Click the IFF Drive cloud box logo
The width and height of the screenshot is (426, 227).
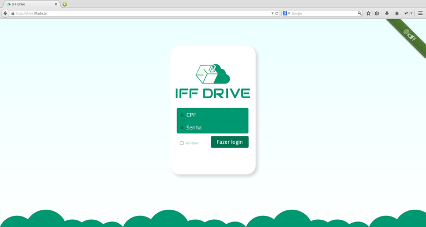coord(213,74)
